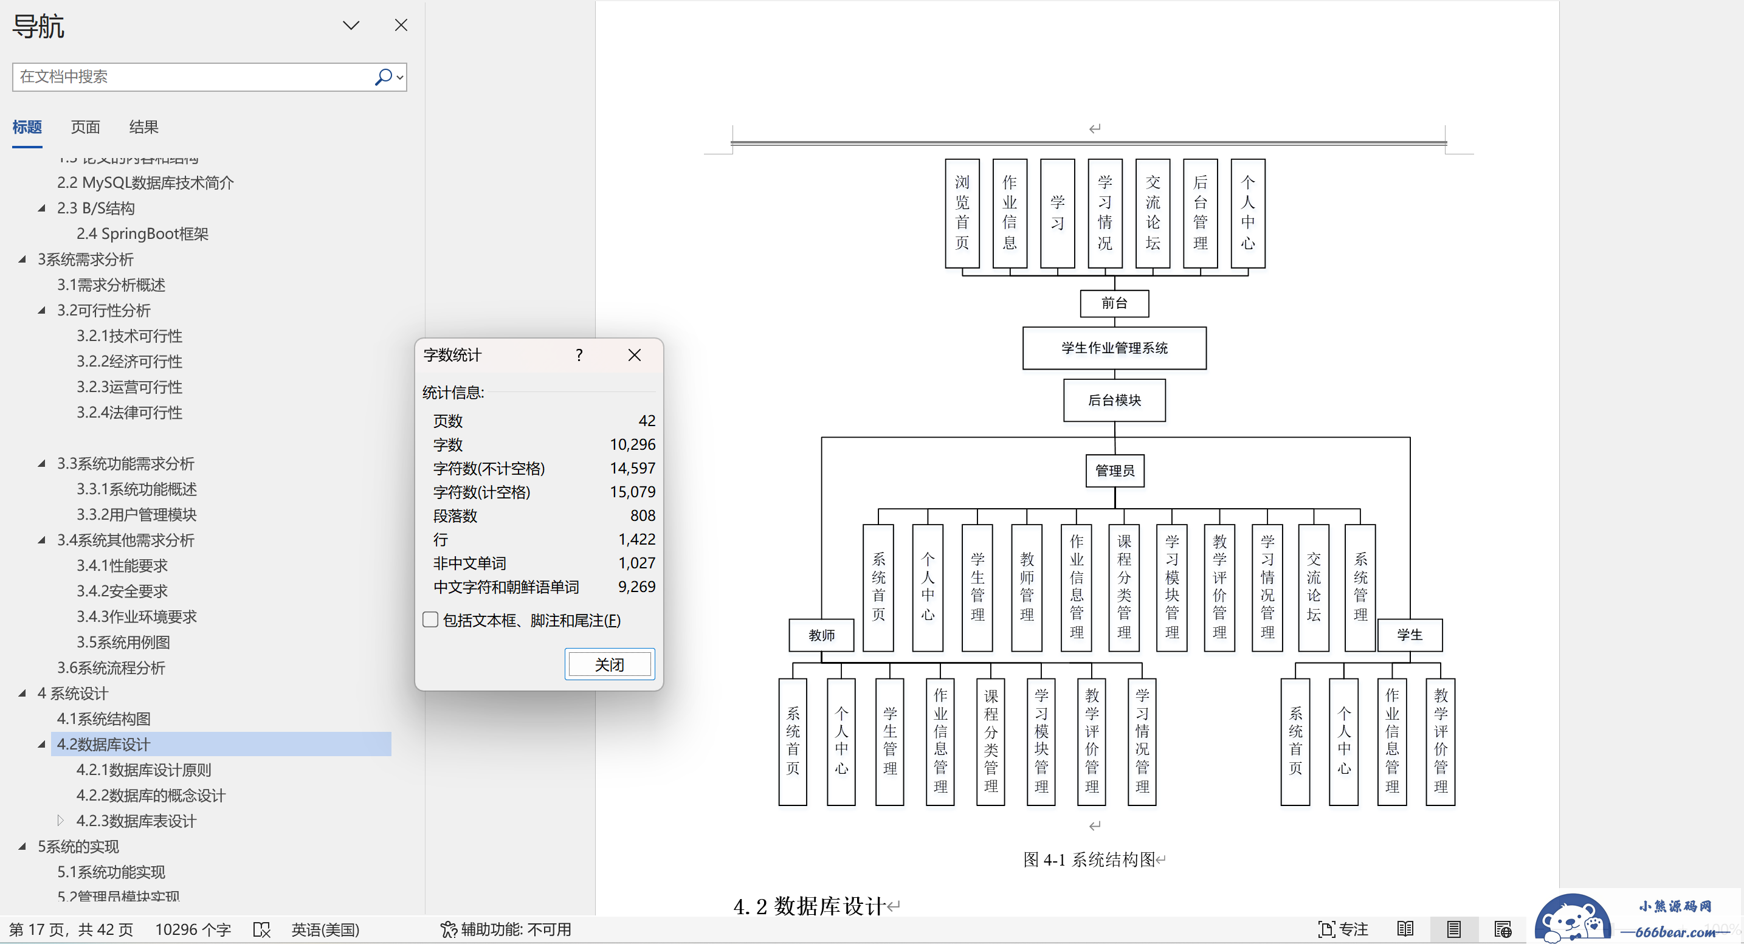Go to 2.2 MySQL数据库技术简介 heading
Screen dimensions: 1744x944
click(145, 183)
